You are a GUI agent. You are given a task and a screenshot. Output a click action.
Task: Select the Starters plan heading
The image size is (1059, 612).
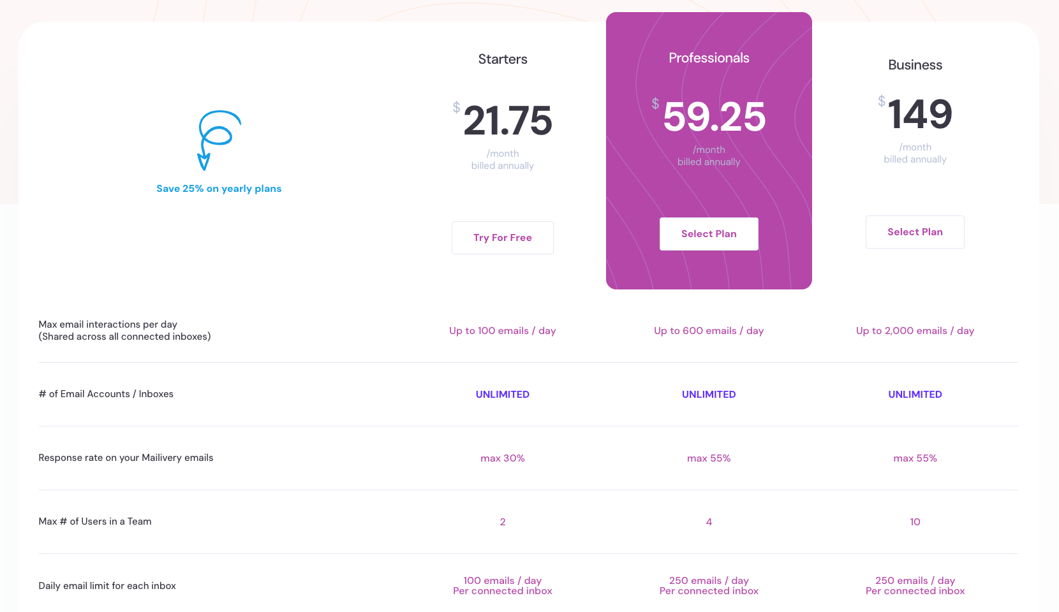(x=503, y=59)
